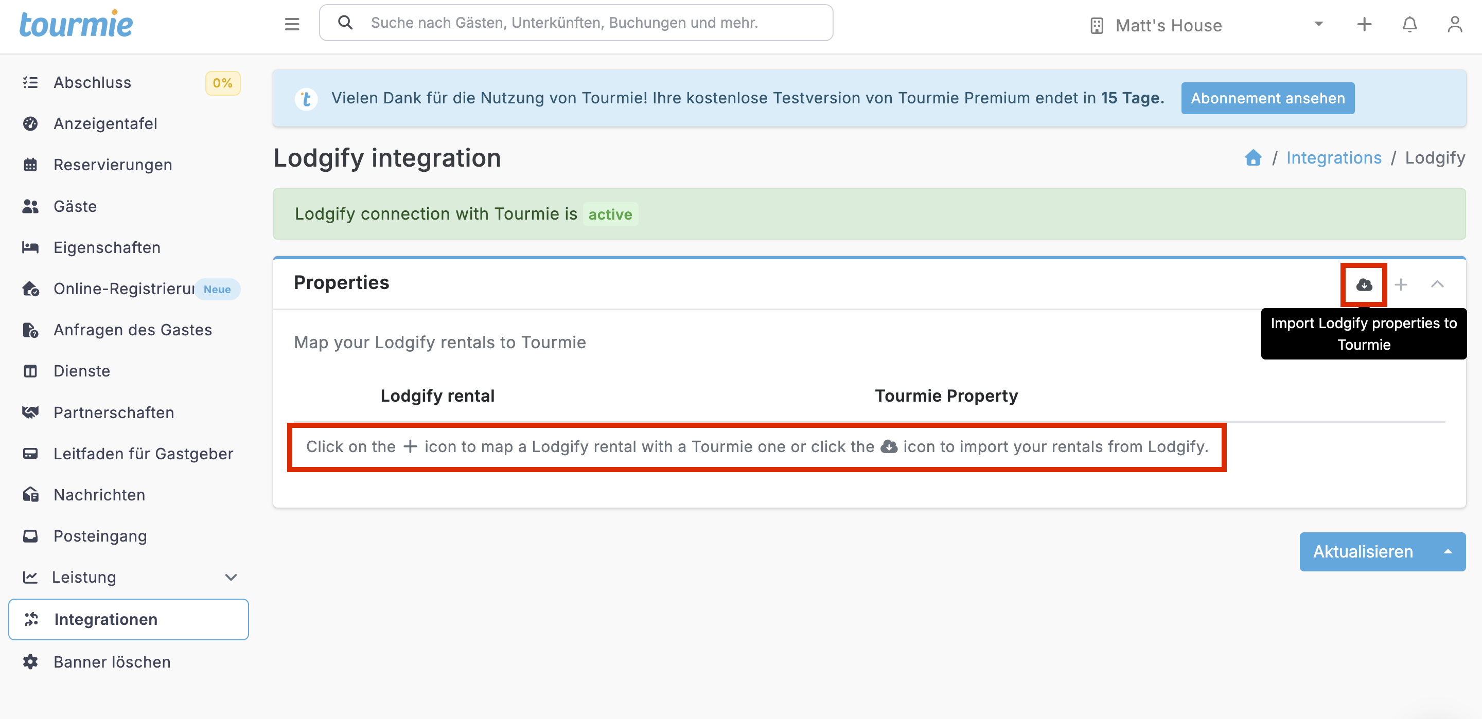Collapse the Properties panel with chevron
The image size is (1482, 719).
(x=1437, y=284)
